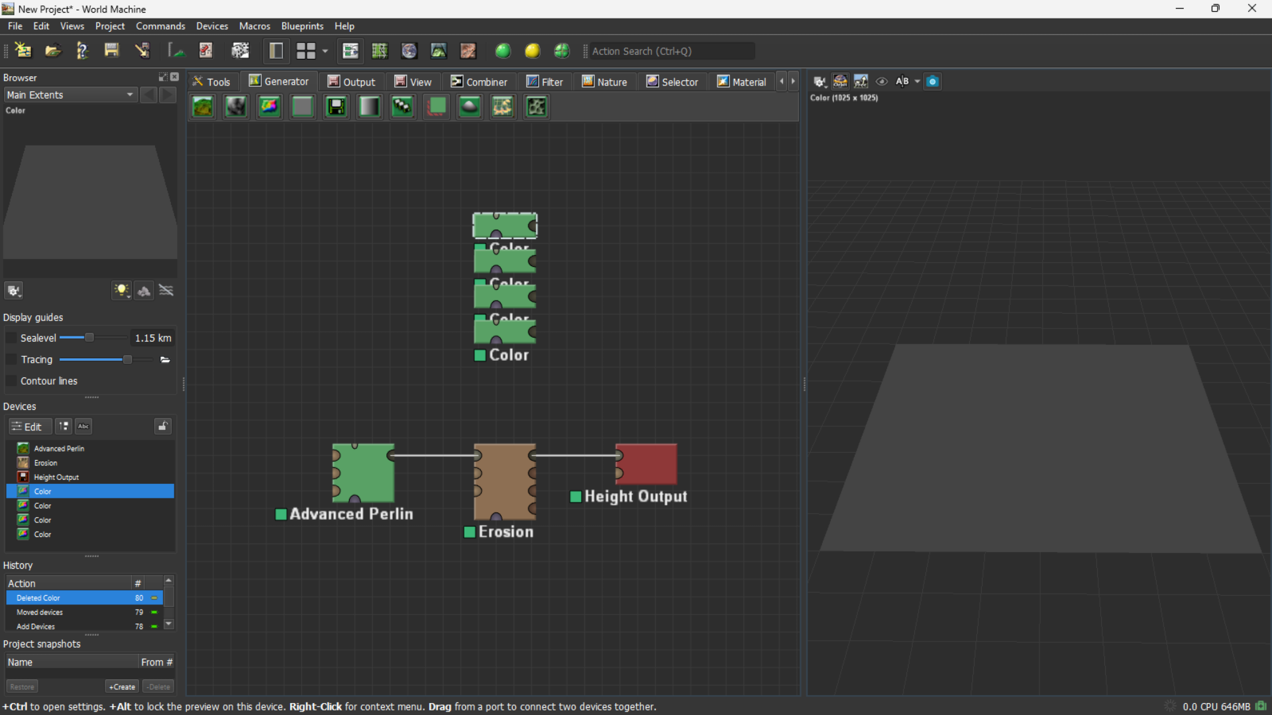The height and width of the screenshot is (715, 1272).
Task: Select the Advanced Perlin generator icon
Action: (x=203, y=107)
